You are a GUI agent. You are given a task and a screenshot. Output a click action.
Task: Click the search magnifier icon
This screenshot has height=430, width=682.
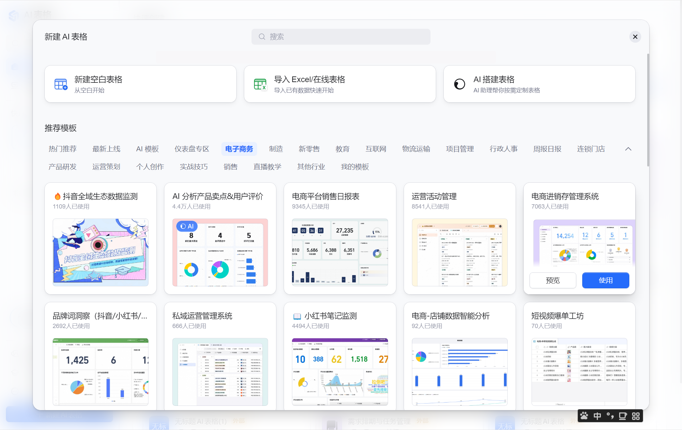point(262,37)
